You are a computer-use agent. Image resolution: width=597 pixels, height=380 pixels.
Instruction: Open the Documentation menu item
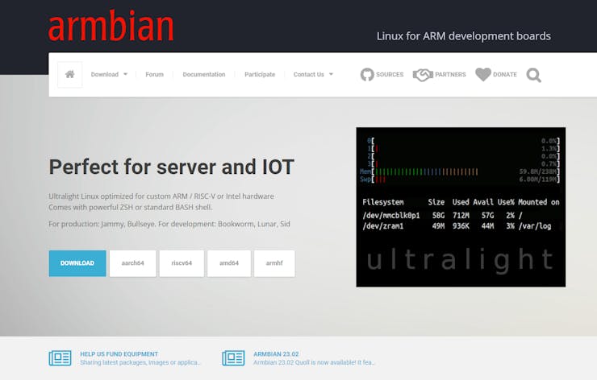203,75
